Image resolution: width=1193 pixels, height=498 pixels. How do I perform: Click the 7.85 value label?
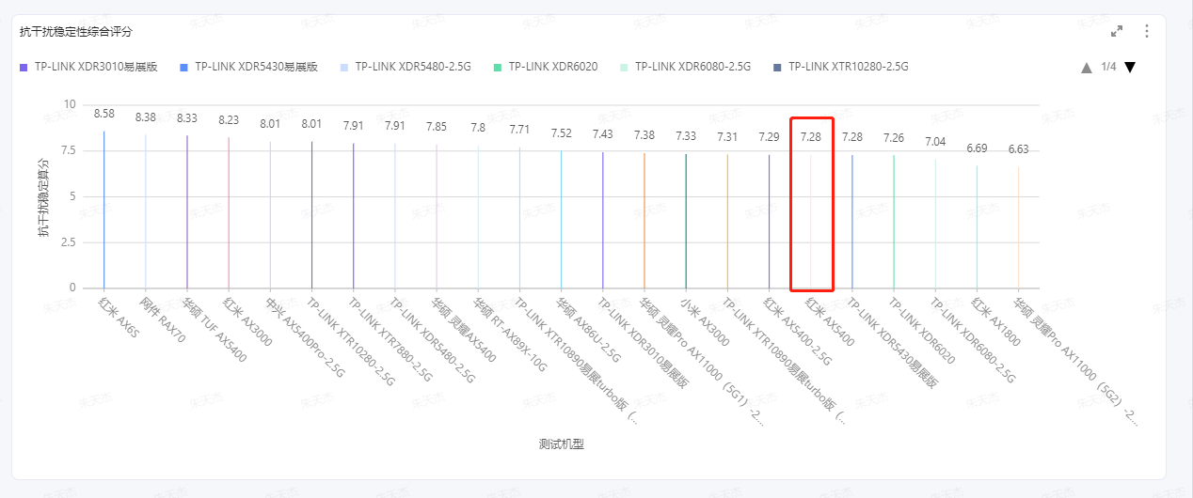click(x=437, y=127)
